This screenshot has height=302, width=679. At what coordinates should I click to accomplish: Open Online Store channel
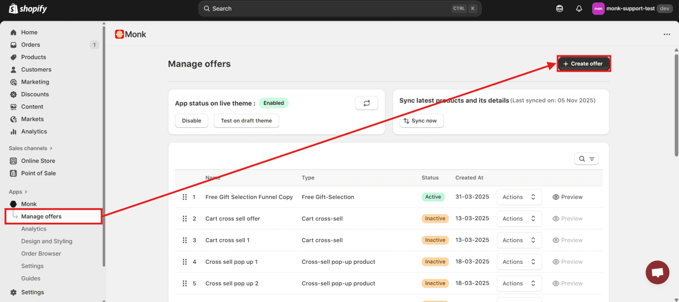tap(38, 161)
